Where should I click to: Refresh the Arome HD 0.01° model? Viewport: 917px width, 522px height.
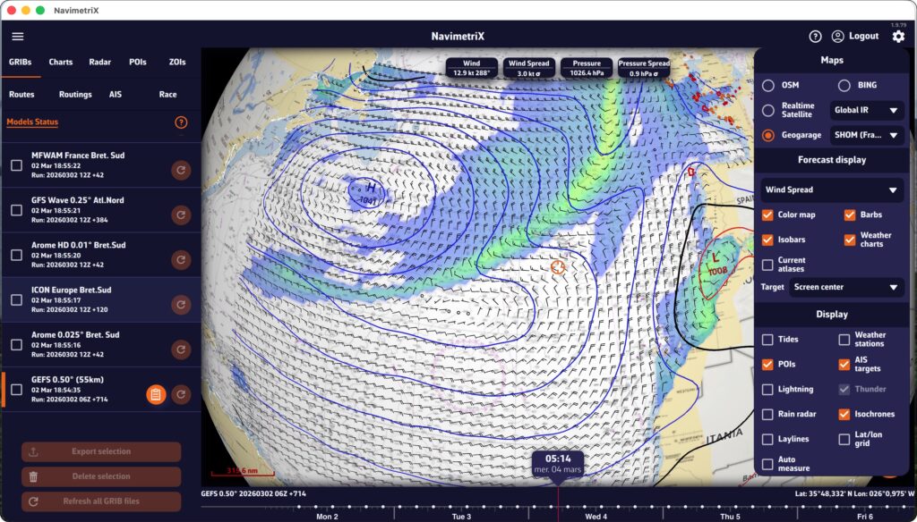(181, 260)
